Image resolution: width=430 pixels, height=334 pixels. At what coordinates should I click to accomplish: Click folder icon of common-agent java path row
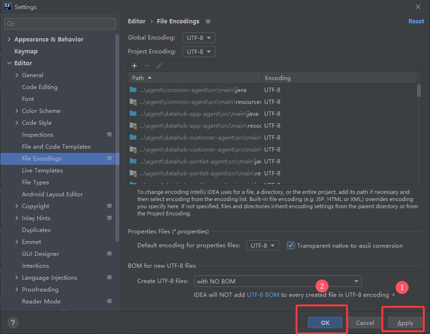click(133, 90)
